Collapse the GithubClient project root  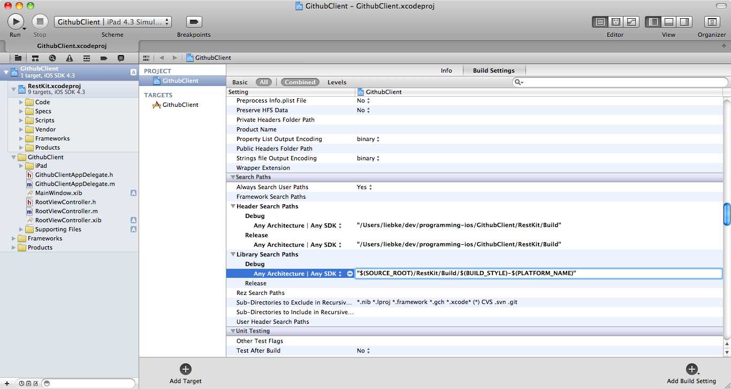coord(6,72)
